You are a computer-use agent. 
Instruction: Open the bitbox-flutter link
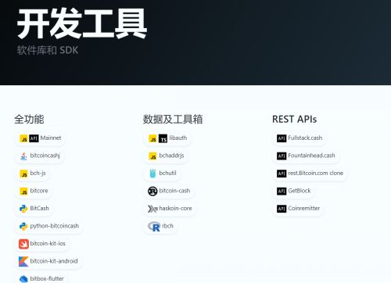tap(47, 278)
